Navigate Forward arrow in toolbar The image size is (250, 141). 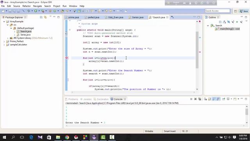coord(118,11)
